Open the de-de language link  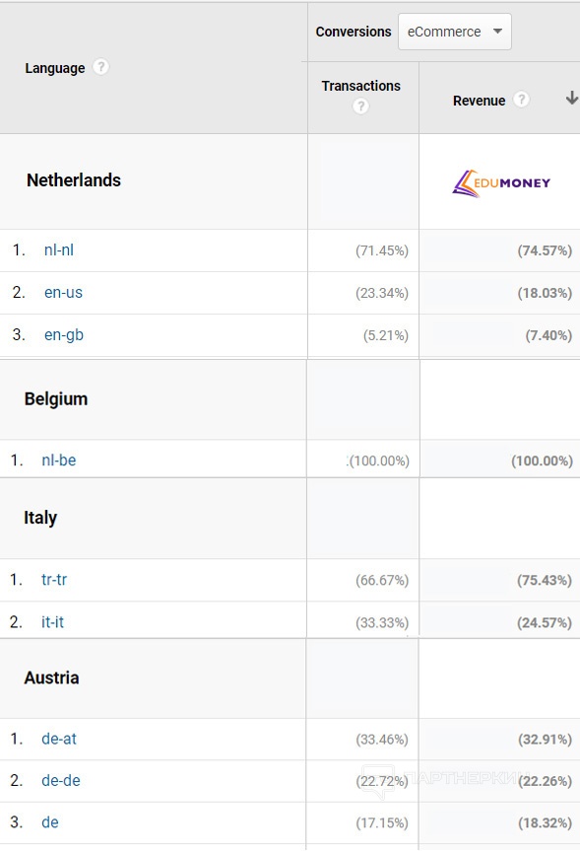coord(61,780)
